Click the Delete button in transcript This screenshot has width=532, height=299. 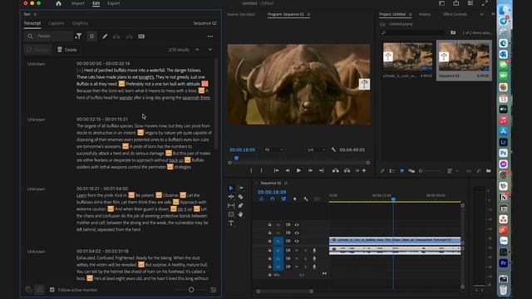[x=67, y=50]
